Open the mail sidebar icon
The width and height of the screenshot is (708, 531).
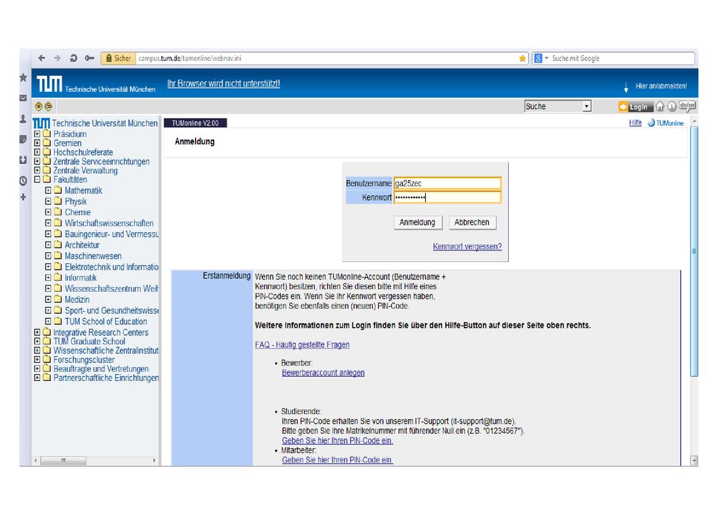(x=23, y=97)
